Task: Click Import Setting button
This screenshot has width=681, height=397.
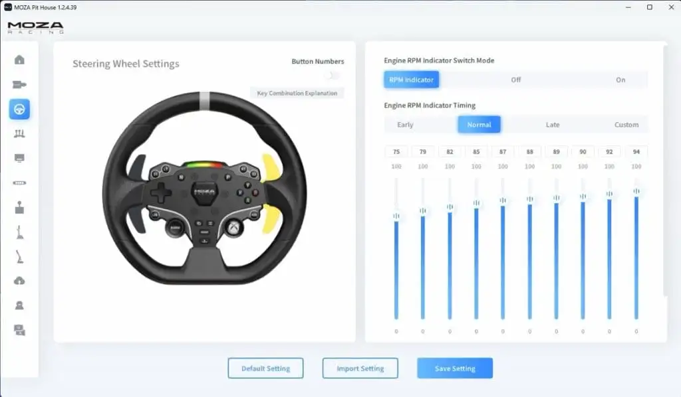Action: pyautogui.click(x=360, y=368)
